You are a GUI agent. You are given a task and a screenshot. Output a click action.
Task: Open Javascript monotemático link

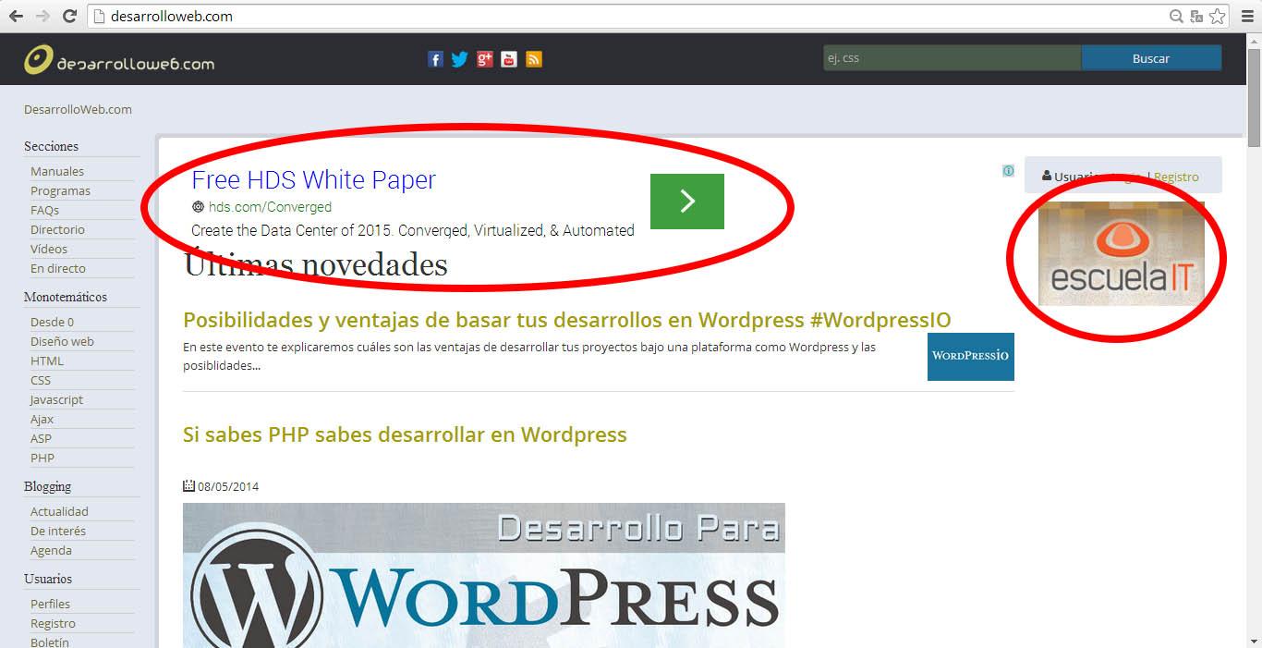[x=56, y=399]
